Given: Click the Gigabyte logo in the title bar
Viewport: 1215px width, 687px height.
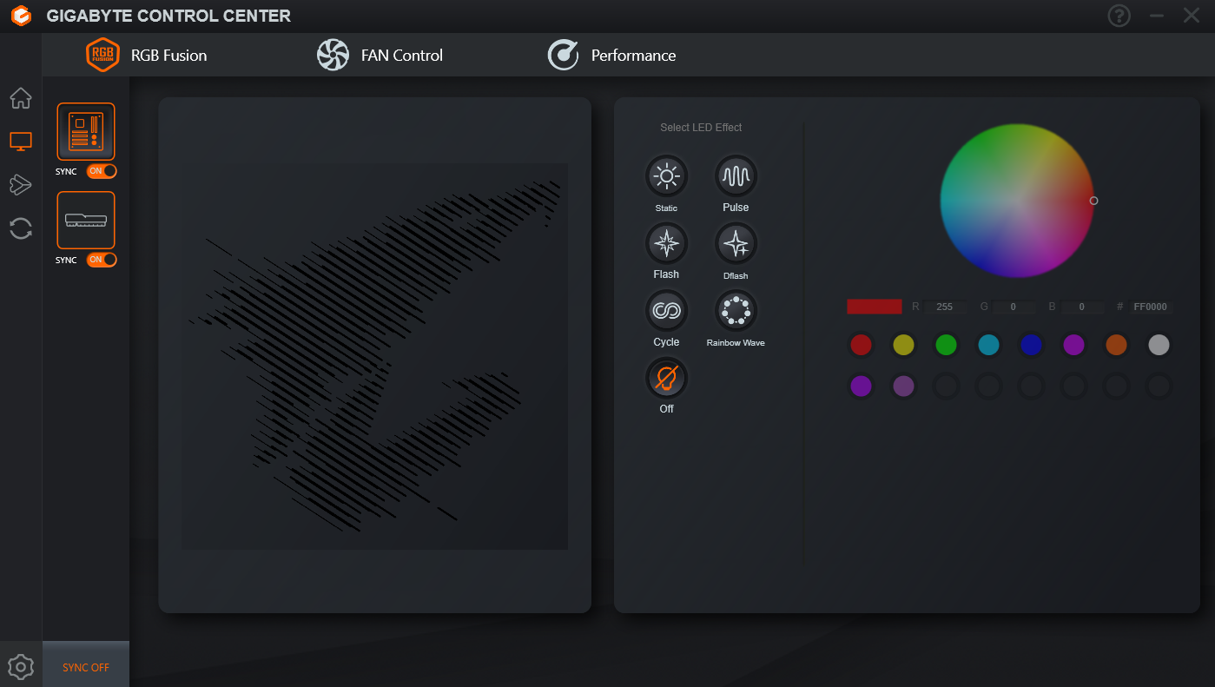Looking at the screenshot, I should click(x=22, y=16).
